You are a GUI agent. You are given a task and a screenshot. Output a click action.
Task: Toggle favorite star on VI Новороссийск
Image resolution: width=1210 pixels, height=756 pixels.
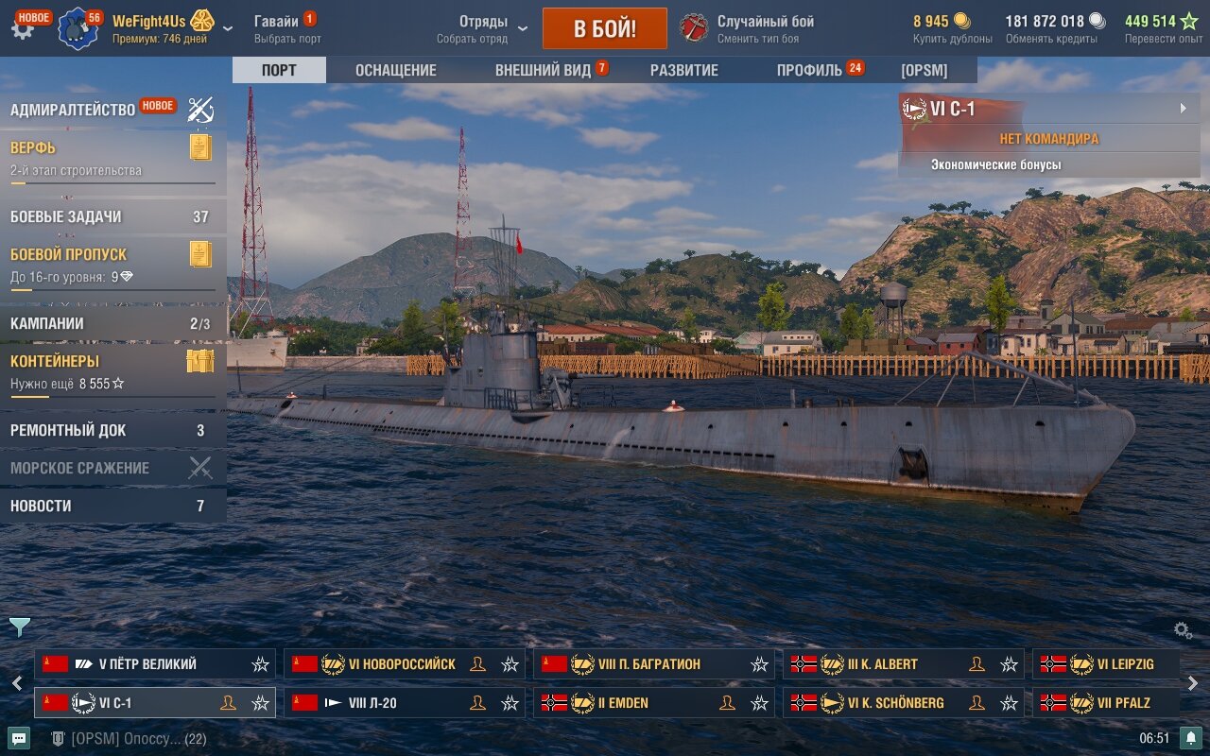point(510,664)
